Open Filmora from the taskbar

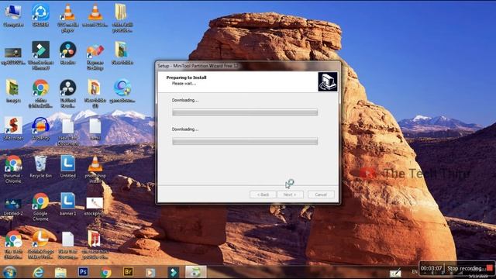(173, 272)
